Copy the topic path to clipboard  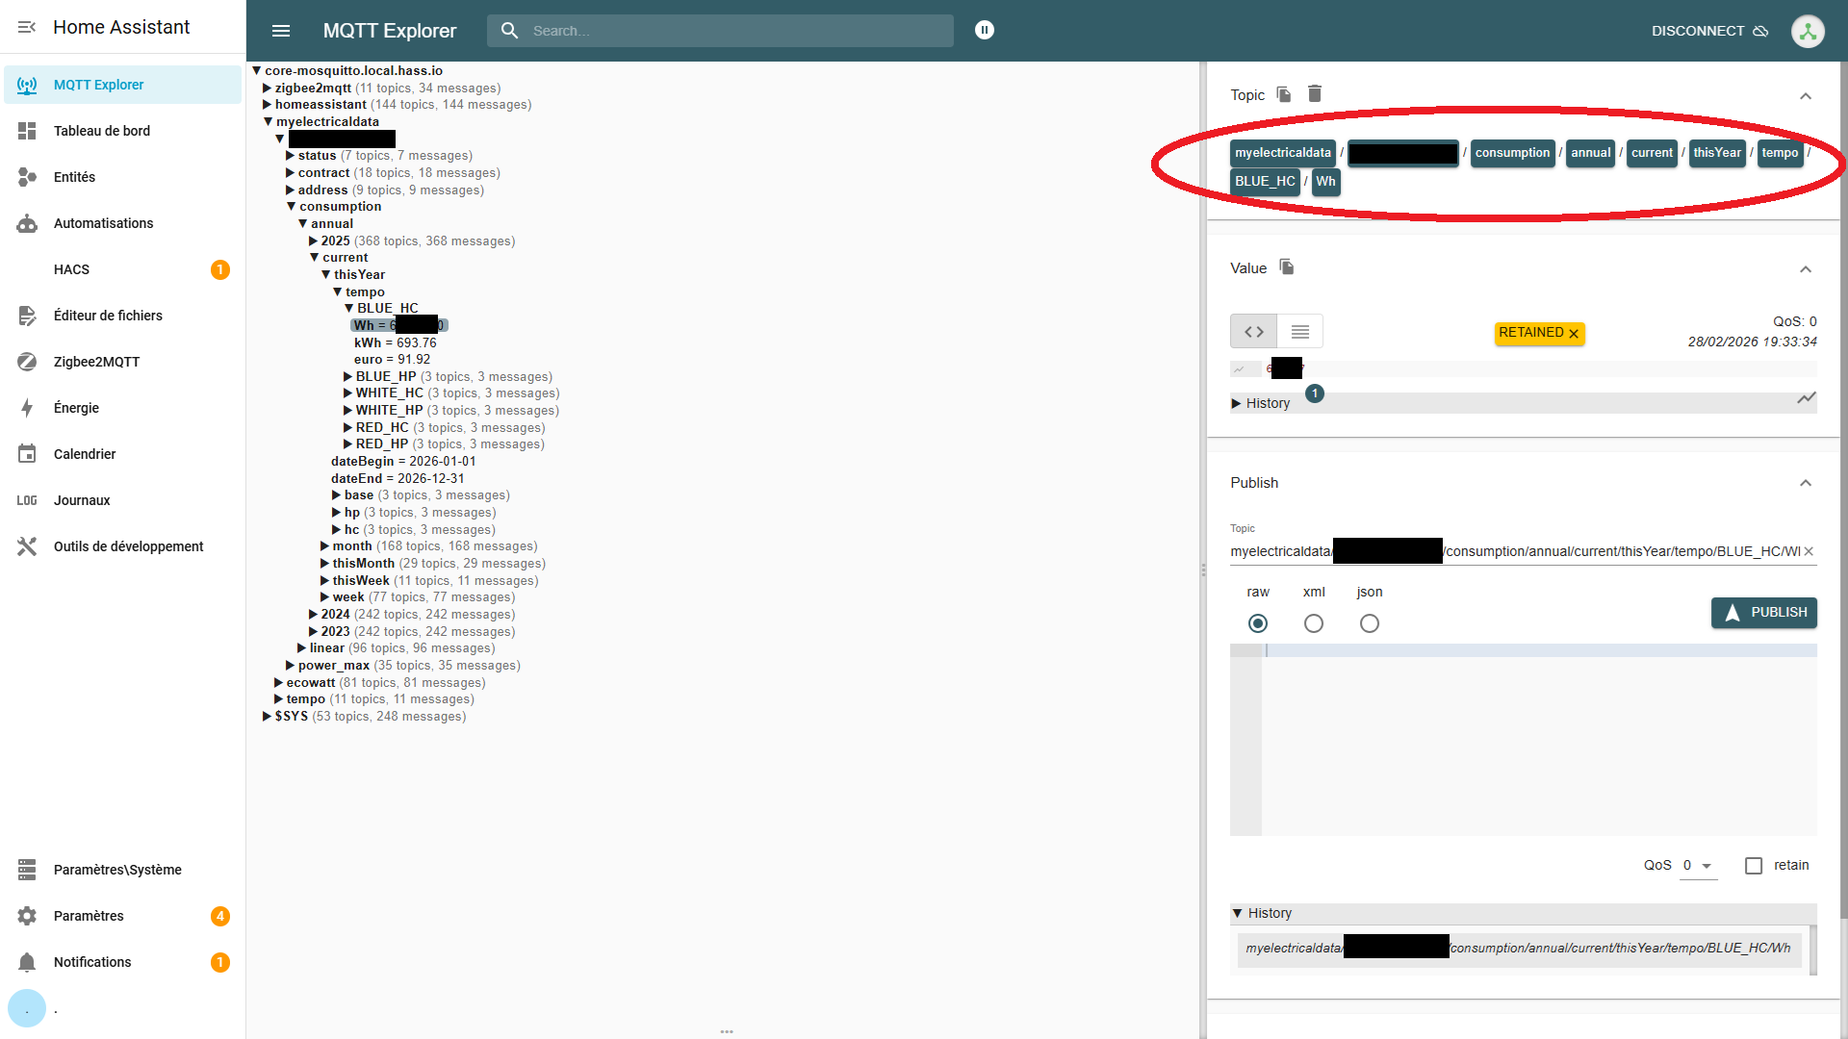click(x=1284, y=94)
